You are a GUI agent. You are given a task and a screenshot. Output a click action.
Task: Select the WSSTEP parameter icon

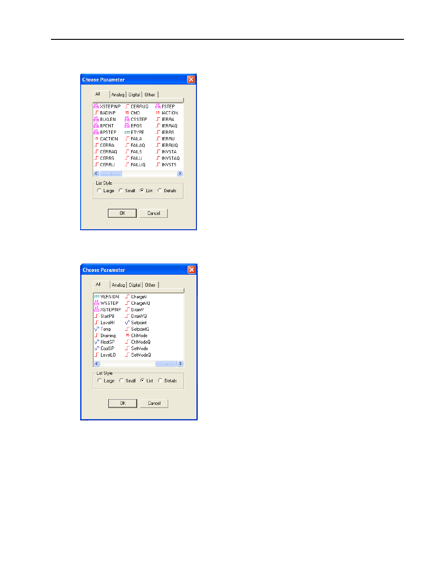tap(97, 303)
